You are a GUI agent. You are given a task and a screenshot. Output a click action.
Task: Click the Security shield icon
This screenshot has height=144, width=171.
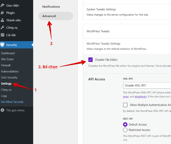pyautogui.click(x=3, y=45)
